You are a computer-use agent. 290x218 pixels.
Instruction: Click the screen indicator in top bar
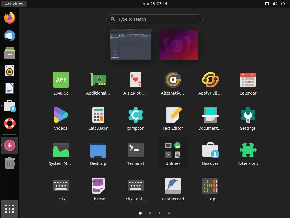coord(267,4)
